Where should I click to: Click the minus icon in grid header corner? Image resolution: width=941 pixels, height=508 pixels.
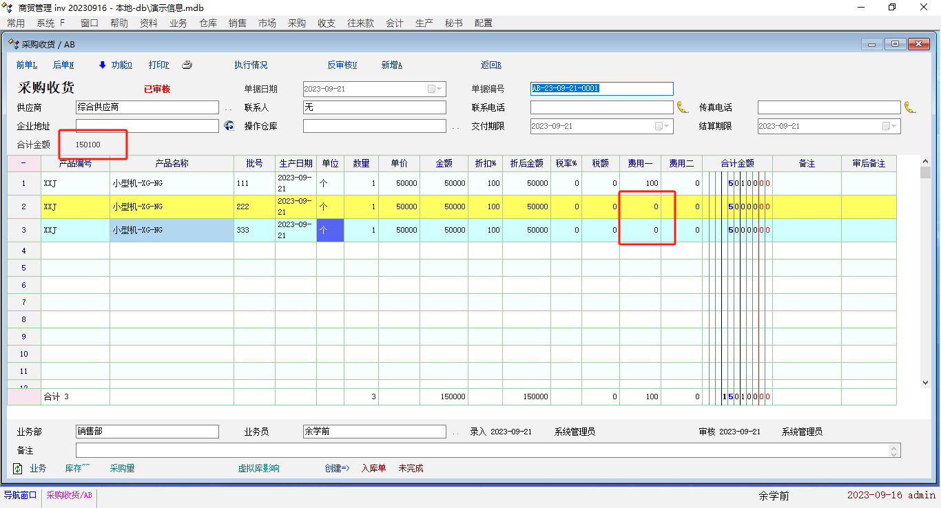(23, 163)
